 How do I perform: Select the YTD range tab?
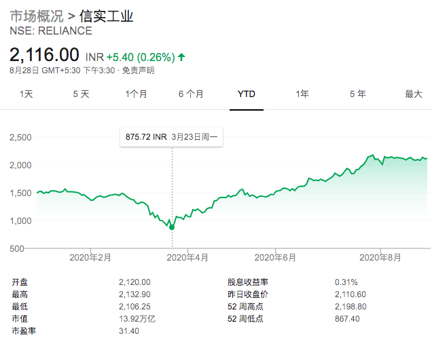pos(247,94)
